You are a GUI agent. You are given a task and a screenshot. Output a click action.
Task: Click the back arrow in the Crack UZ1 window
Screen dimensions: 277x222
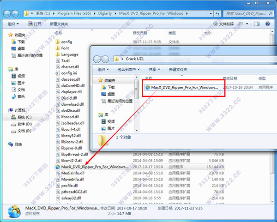(x=96, y=59)
